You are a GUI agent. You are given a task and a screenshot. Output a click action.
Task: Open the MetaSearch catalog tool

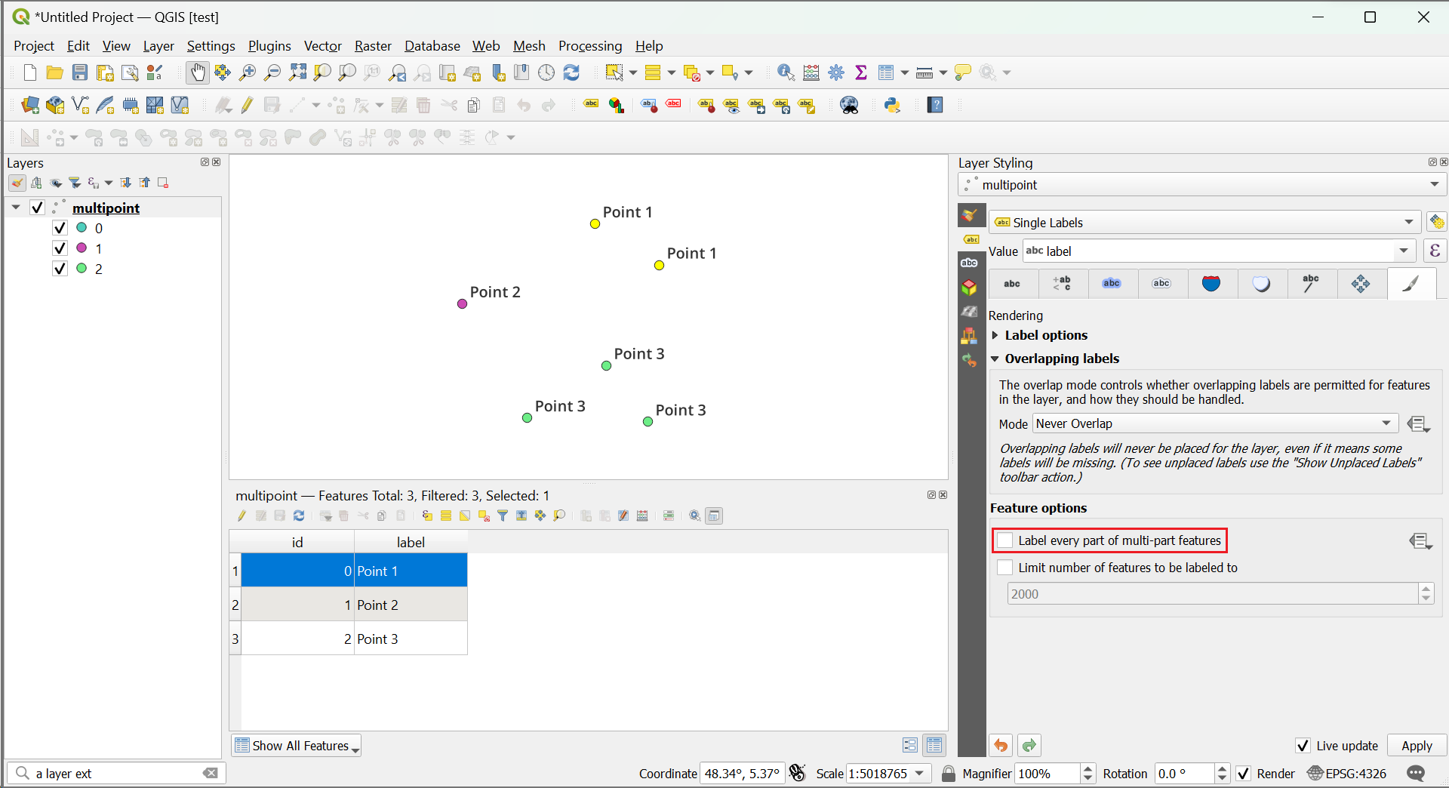[x=849, y=105]
